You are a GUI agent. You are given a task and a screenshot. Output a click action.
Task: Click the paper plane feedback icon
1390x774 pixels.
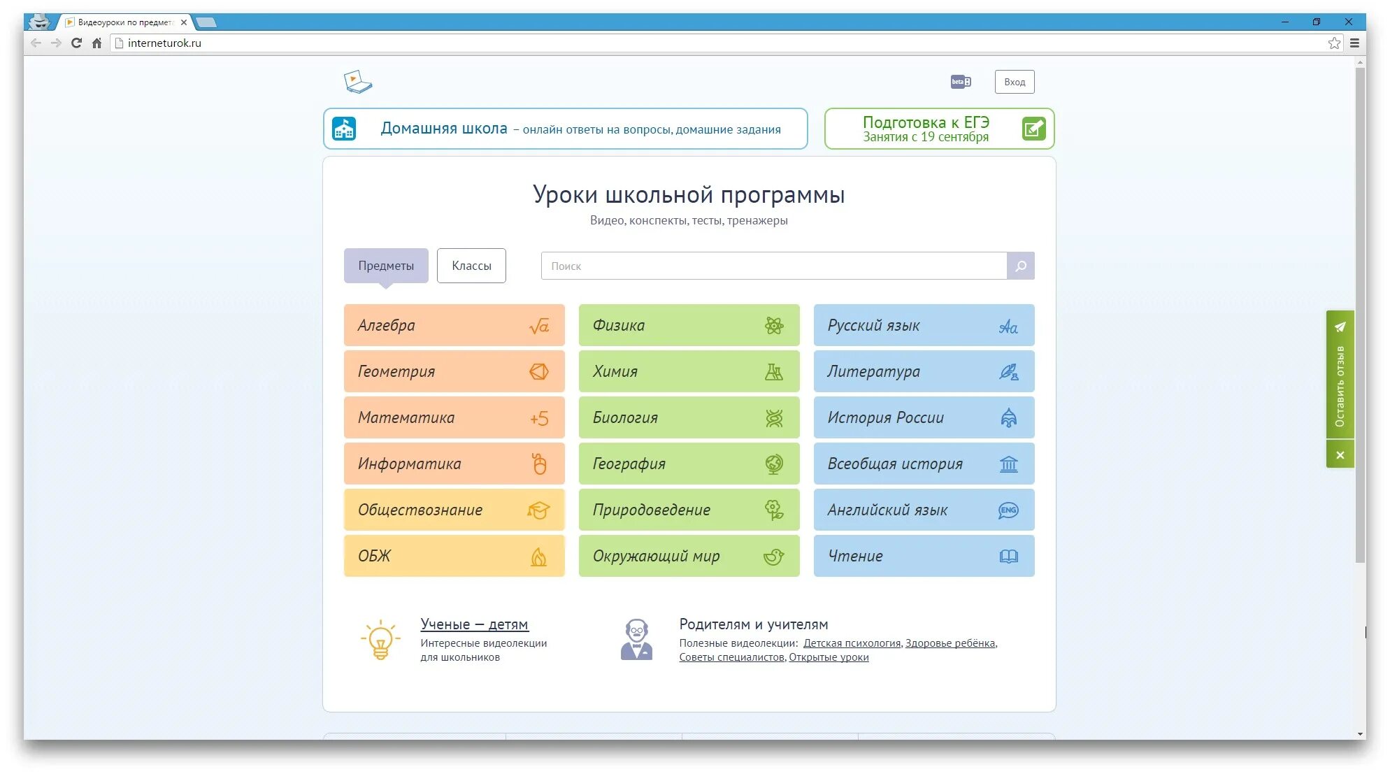[x=1340, y=327]
